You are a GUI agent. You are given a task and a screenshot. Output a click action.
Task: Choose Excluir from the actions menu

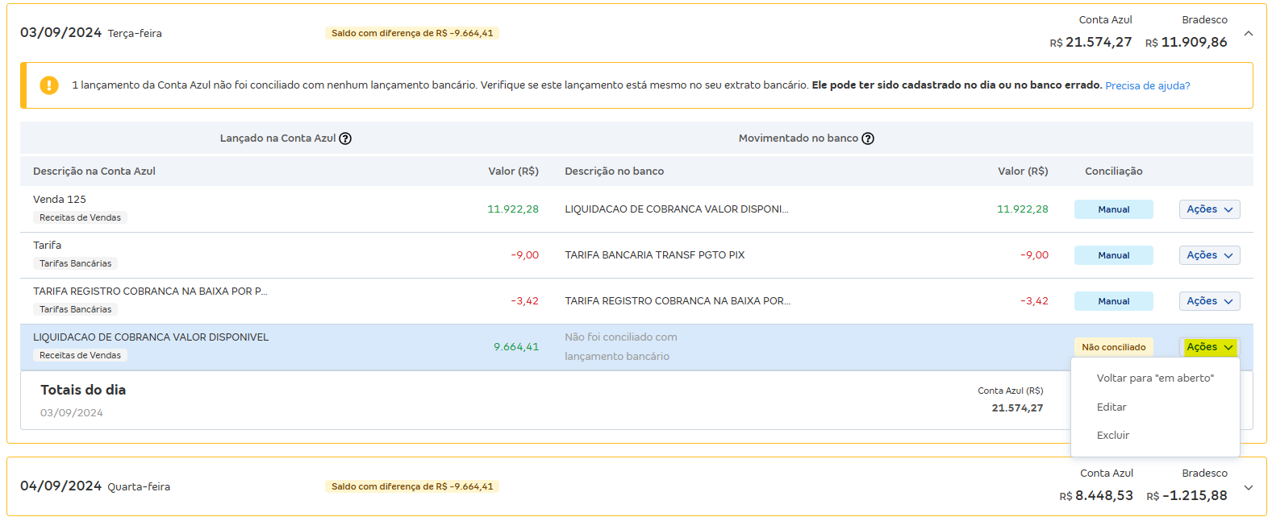pyautogui.click(x=1113, y=436)
